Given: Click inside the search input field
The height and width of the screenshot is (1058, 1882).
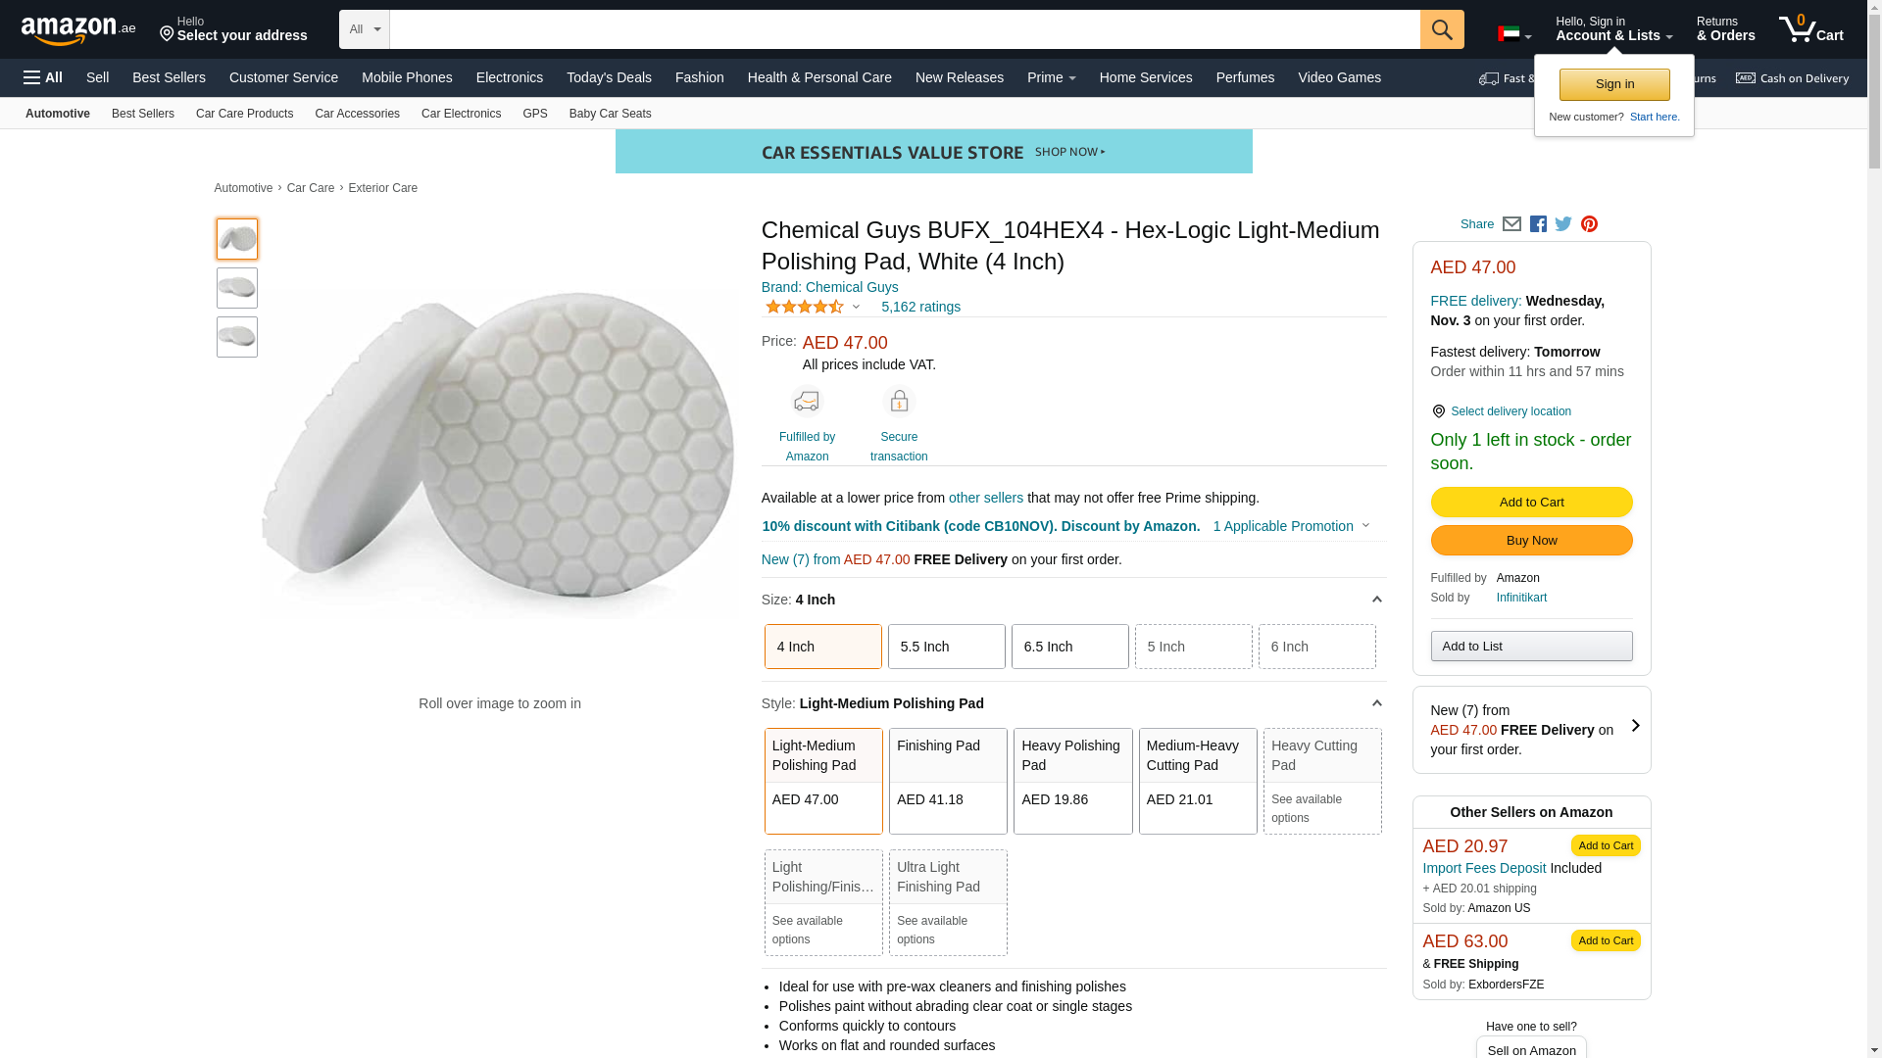Looking at the screenshot, I should click(904, 29).
